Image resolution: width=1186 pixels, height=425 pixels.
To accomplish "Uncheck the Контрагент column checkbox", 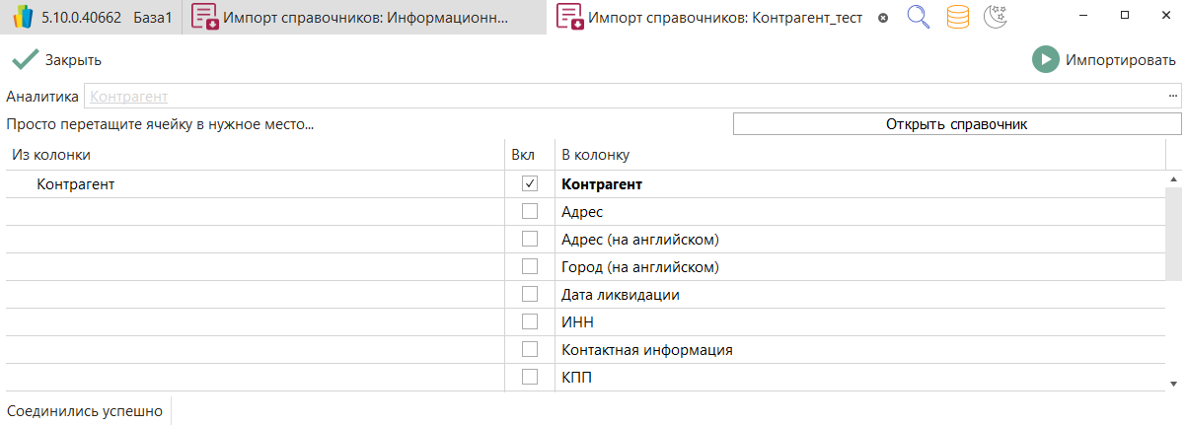I will pyautogui.click(x=530, y=184).
